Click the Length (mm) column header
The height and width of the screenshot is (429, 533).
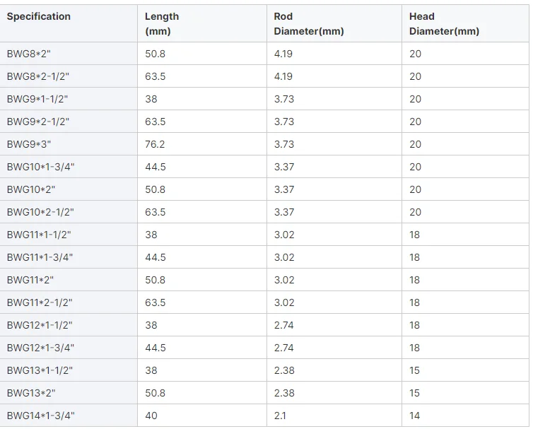[x=162, y=23]
